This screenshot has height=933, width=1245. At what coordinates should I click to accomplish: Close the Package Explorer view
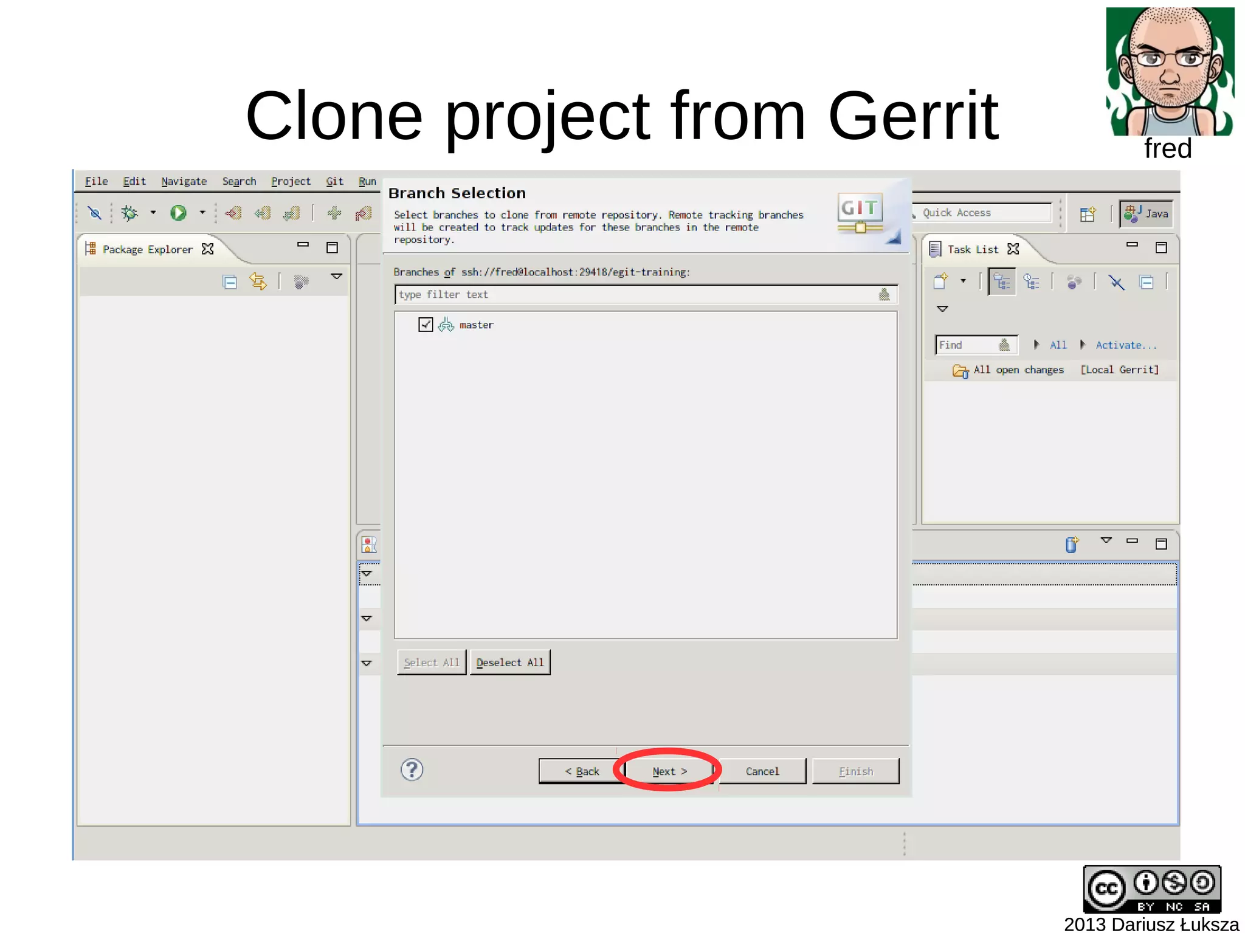[x=207, y=249]
